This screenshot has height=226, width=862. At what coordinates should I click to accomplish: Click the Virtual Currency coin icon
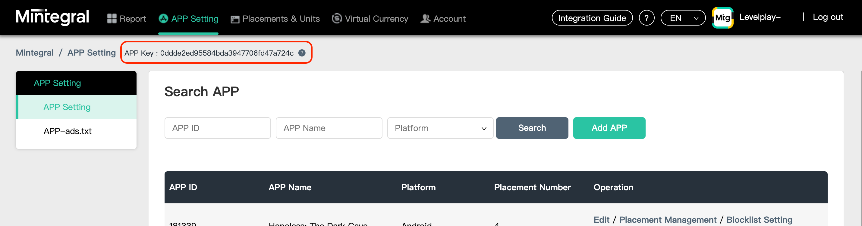[337, 18]
